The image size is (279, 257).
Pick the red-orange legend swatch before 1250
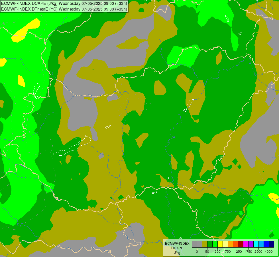[236, 244]
